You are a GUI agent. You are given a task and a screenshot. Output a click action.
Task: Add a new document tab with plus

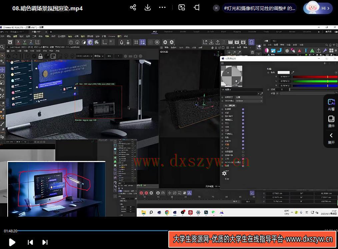click(x=51, y=32)
